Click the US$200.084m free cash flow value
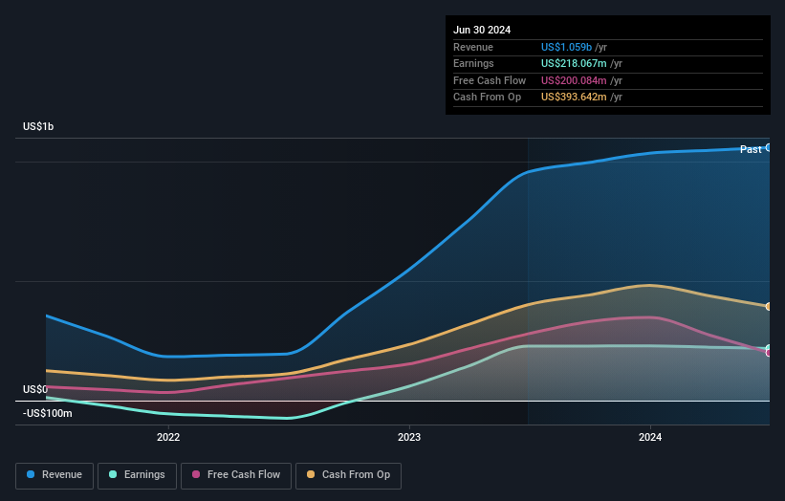The width and height of the screenshot is (785, 501). tap(574, 80)
